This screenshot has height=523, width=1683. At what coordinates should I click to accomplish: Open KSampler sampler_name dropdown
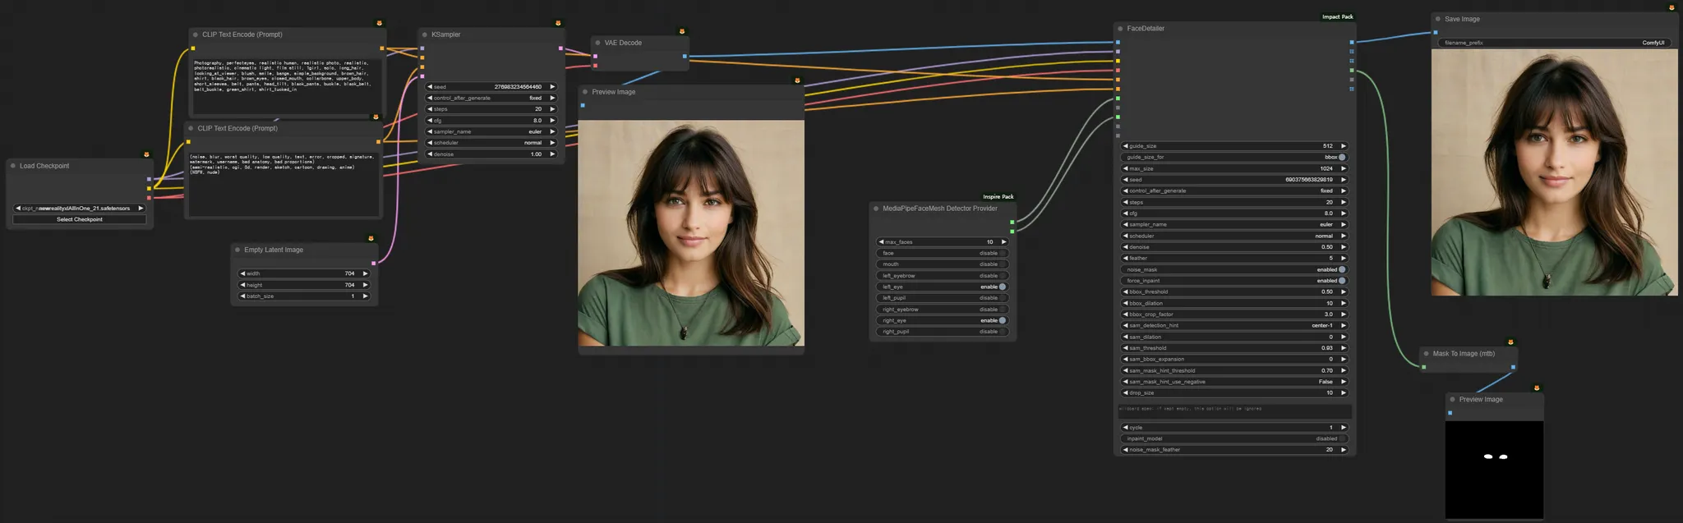491,131
